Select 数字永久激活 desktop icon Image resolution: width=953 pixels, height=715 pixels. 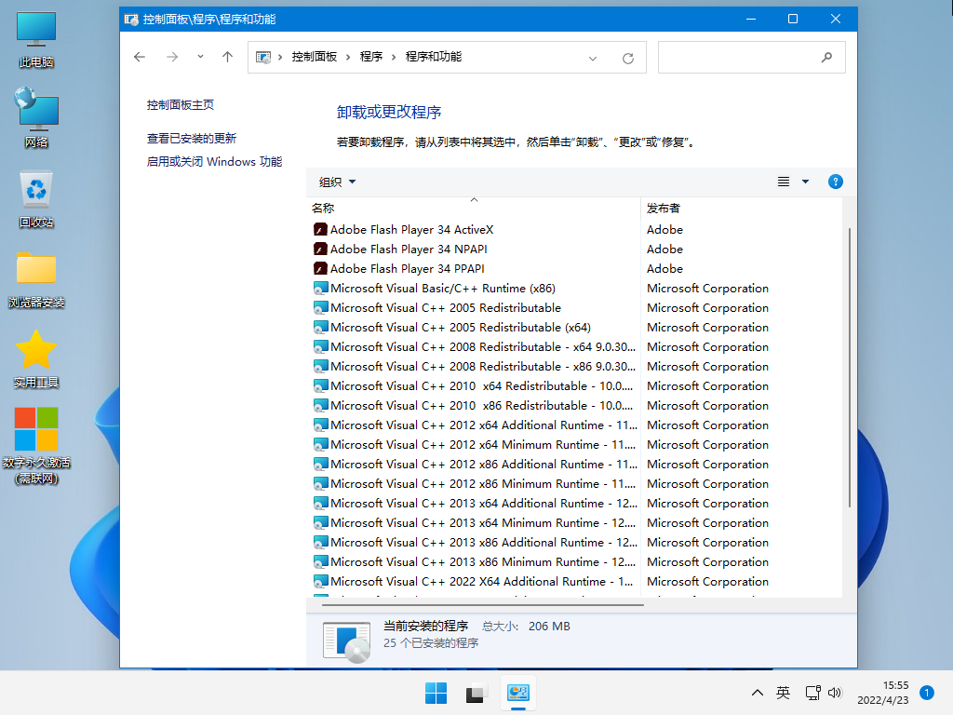point(36,446)
